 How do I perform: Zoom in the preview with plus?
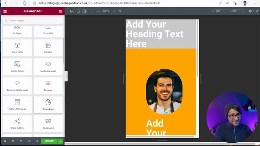point(114,11)
